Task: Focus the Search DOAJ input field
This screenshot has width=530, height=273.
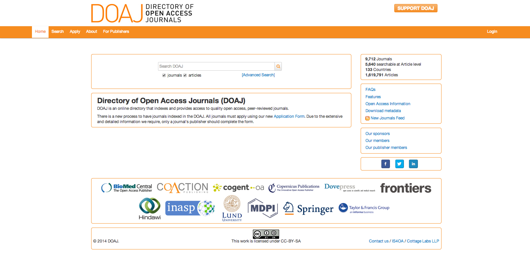Action: point(216,66)
